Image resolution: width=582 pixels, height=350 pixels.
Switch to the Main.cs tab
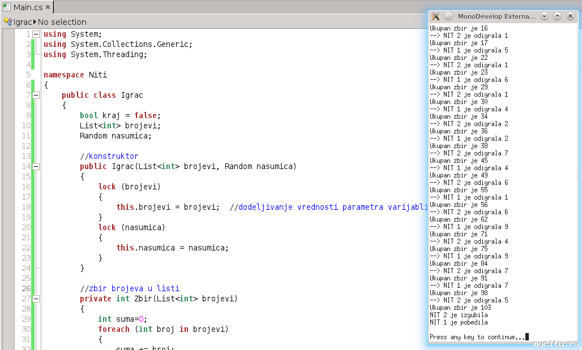coord(28,7)
